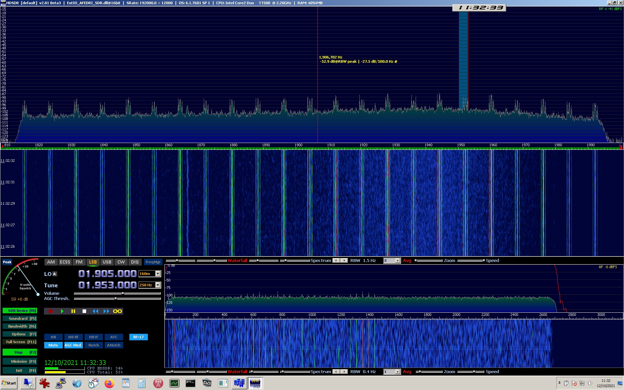Click the Exit [F4] button
624x390 pixels.
[20, 370]
